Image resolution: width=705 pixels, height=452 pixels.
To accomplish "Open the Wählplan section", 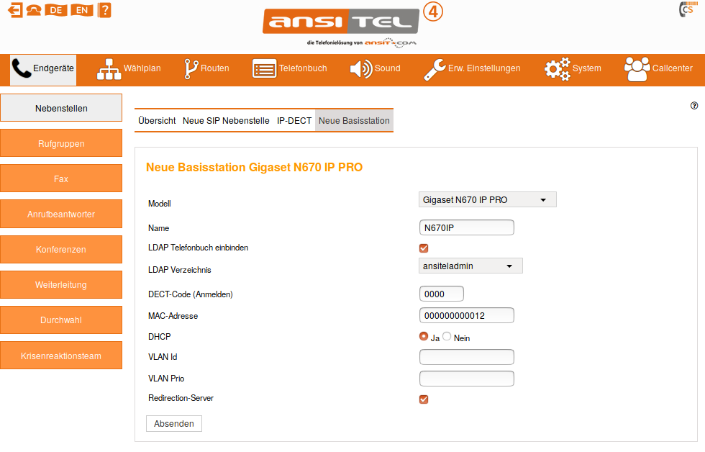I will [x=129, y=69].
